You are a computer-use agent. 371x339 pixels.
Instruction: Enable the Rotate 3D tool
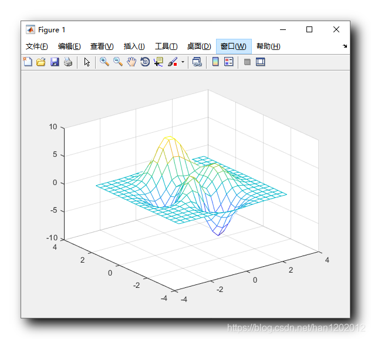(x=145, y=62)
